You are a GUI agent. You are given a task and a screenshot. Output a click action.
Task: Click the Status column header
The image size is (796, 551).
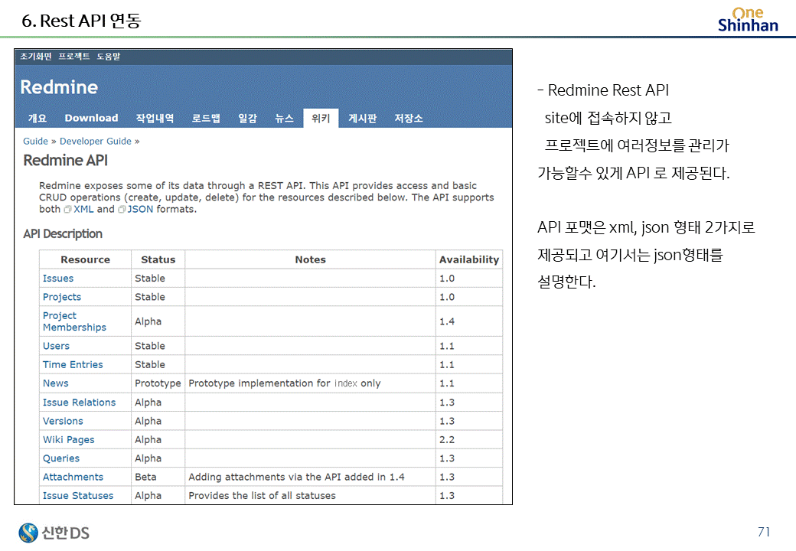(158, 259)
